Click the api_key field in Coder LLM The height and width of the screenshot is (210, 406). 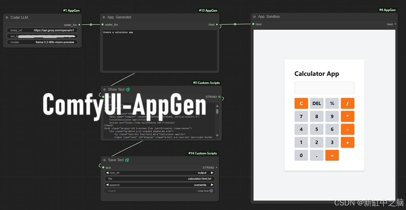pos(42,36)
